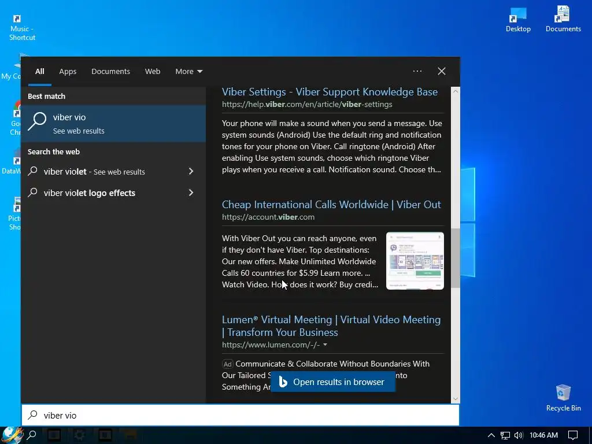
Task: Expand viber violet logo effects chevron
Action: tap(191, 193)
